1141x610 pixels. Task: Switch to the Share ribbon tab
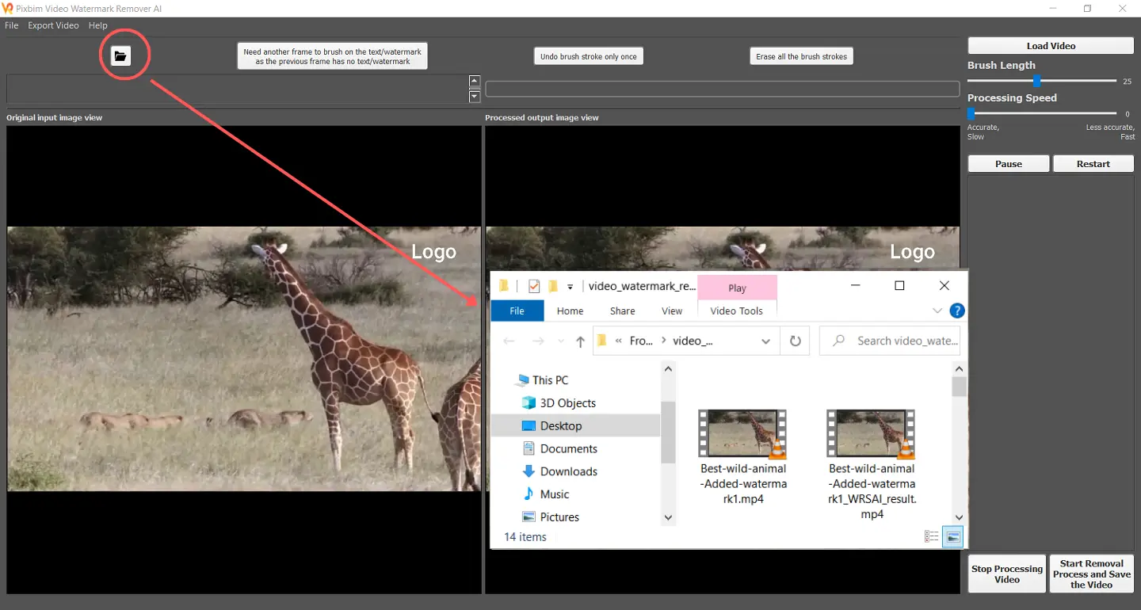coord(622,311)
